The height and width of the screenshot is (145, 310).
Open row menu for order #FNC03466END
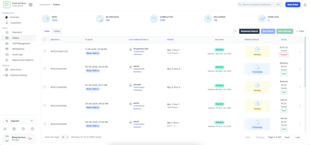[x=300, y=87]
